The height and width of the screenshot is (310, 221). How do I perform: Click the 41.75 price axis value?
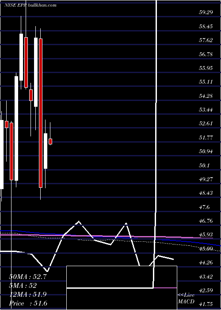pyautogui.click(x=206, y=305)
